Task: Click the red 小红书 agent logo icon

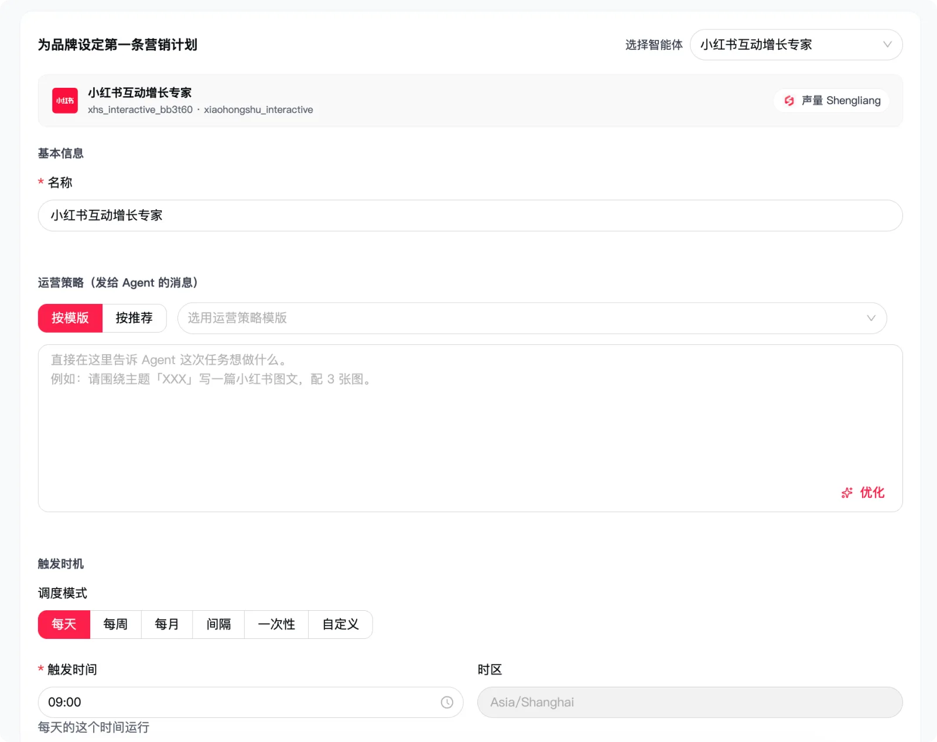Action: point(65,101)
